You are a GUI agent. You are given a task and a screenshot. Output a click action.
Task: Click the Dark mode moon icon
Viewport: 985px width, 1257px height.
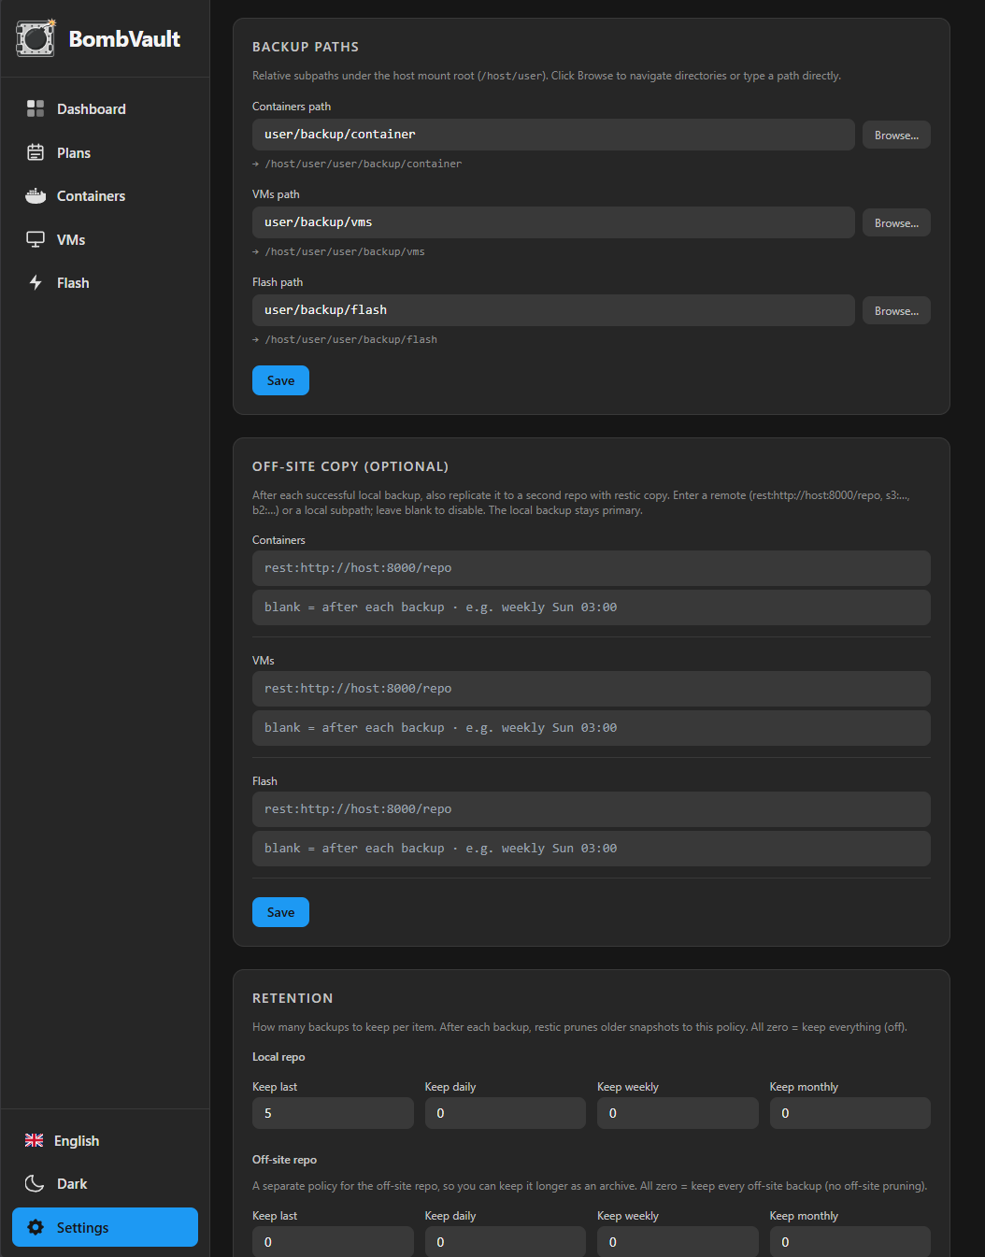35,1183
